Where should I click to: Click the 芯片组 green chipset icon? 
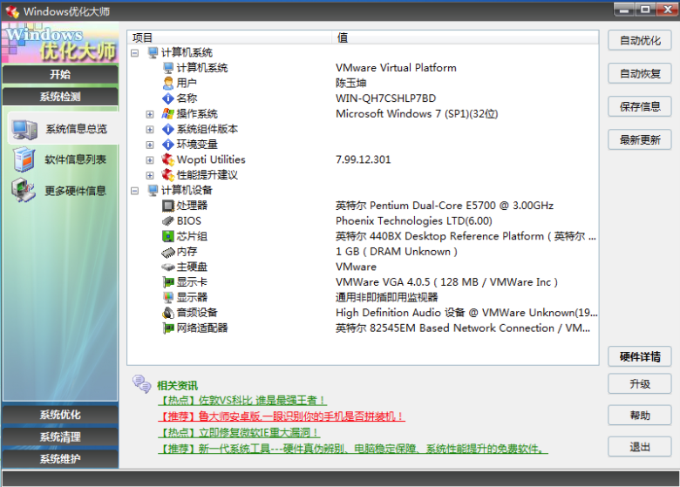(168, 236)
